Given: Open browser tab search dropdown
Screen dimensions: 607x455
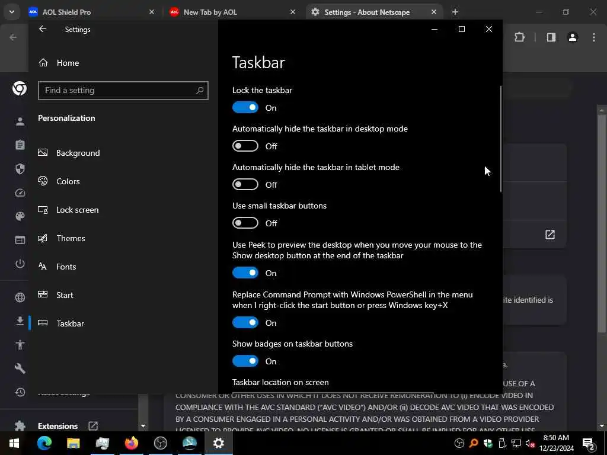Looking at the screenshot, I should pos(12,12).
